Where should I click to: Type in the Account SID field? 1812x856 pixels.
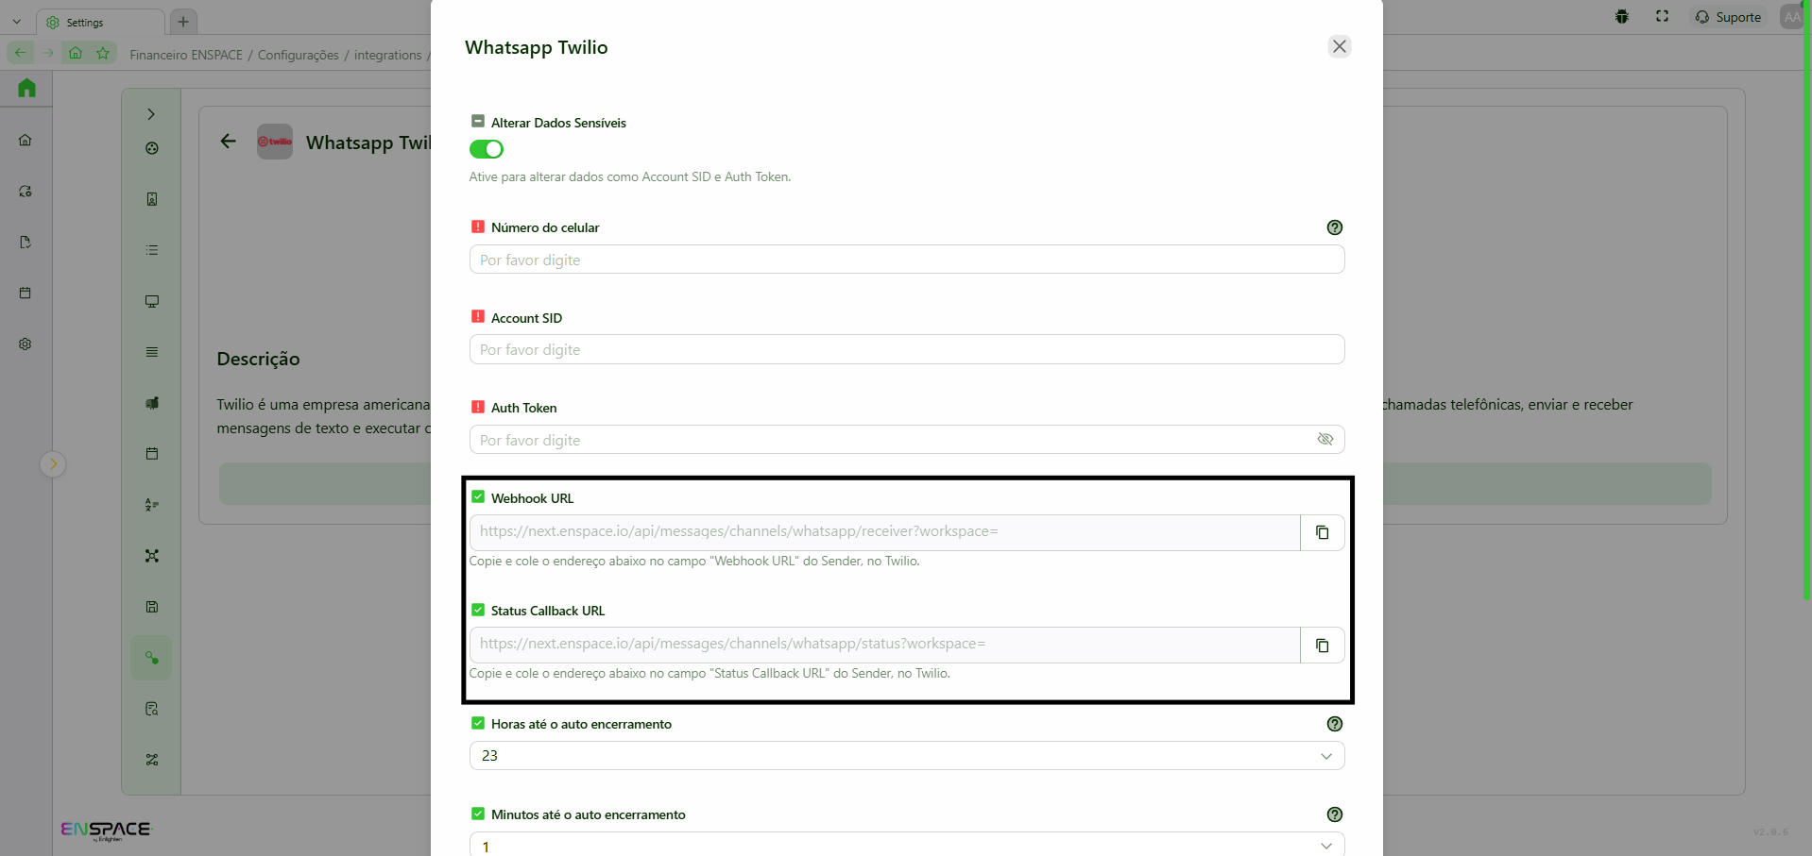point(906,350)
